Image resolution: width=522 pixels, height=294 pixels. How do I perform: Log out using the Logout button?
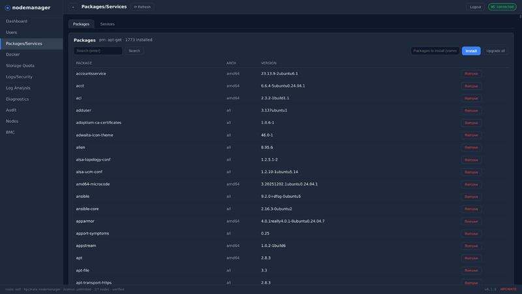click(475, 7)
